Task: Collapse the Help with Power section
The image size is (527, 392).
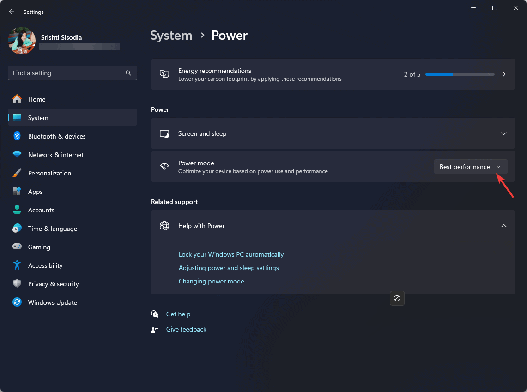Action: [503, 226]
